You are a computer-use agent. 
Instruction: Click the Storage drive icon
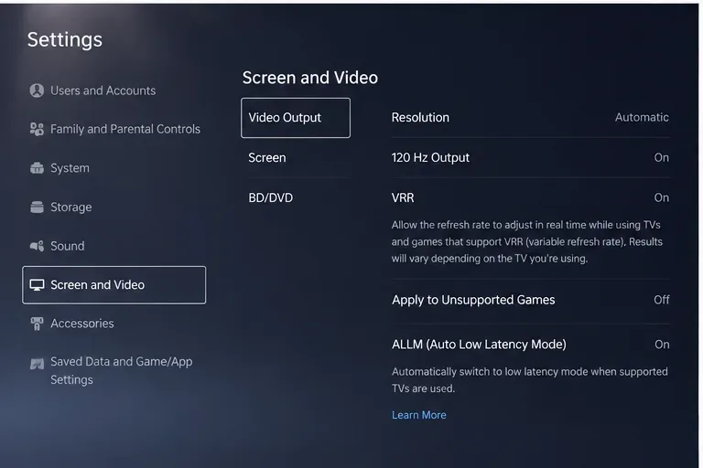pos(37,207)
